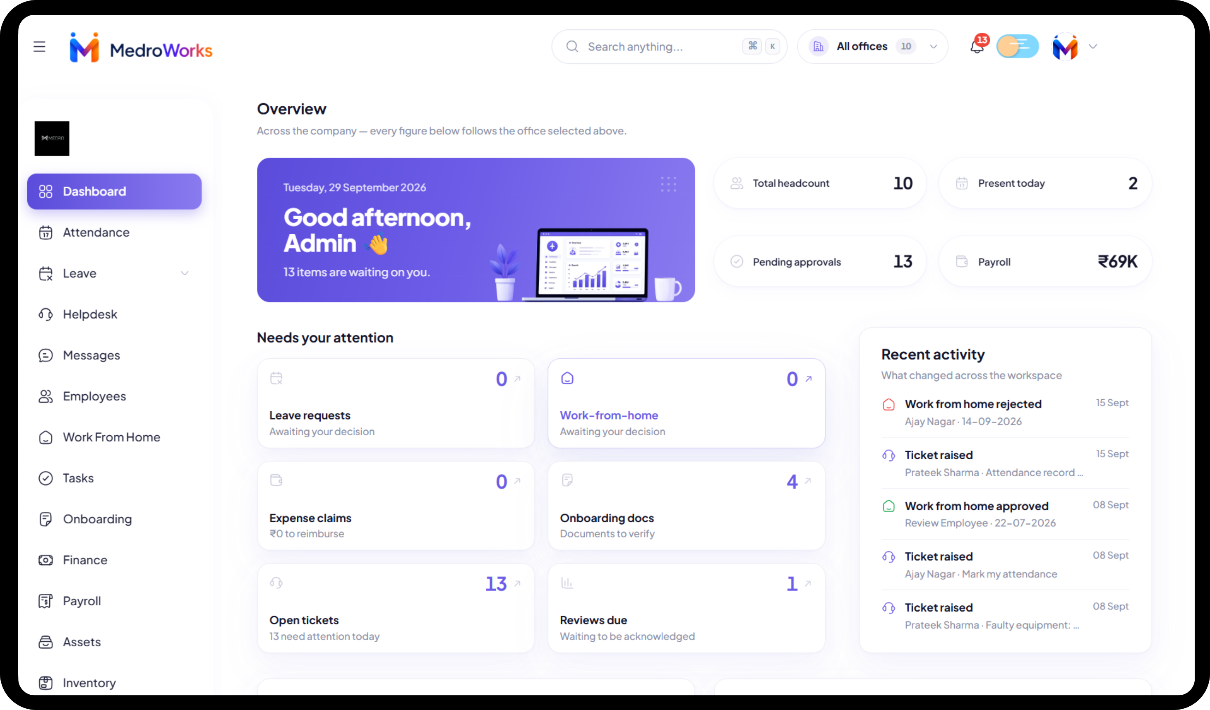Click the company logo thumbnail in sidebar
This screenshot has height=710, width=1210.
(x=52, y=138)
